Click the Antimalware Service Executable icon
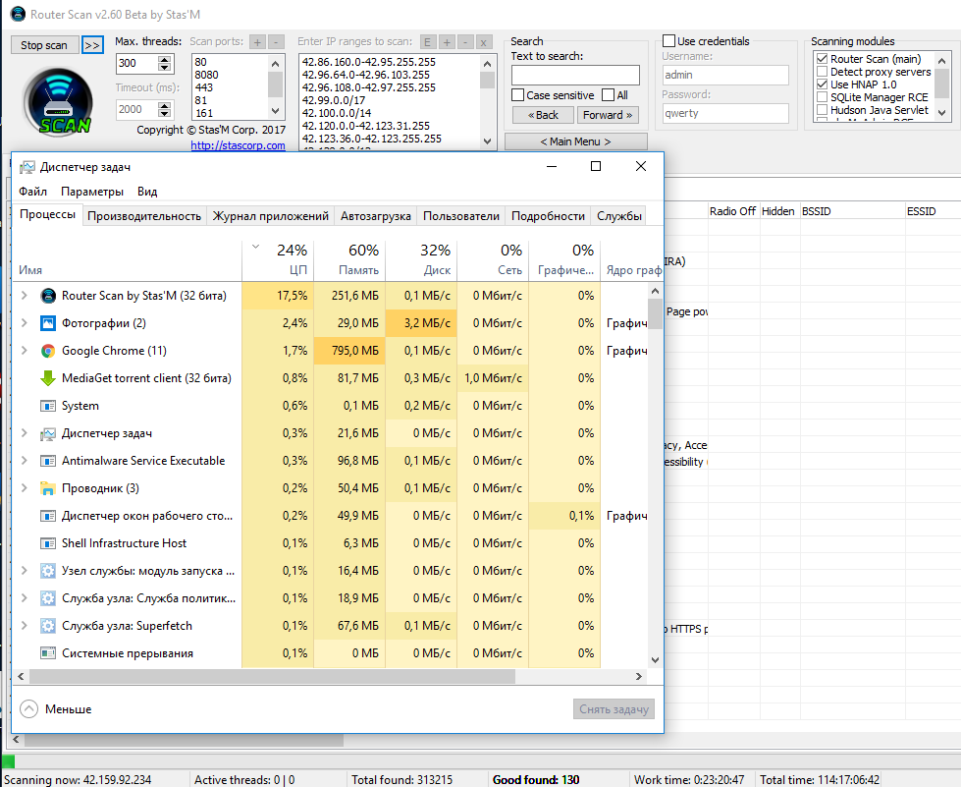Viewport: 961px width, 787px height. click(x=48, y=461)
